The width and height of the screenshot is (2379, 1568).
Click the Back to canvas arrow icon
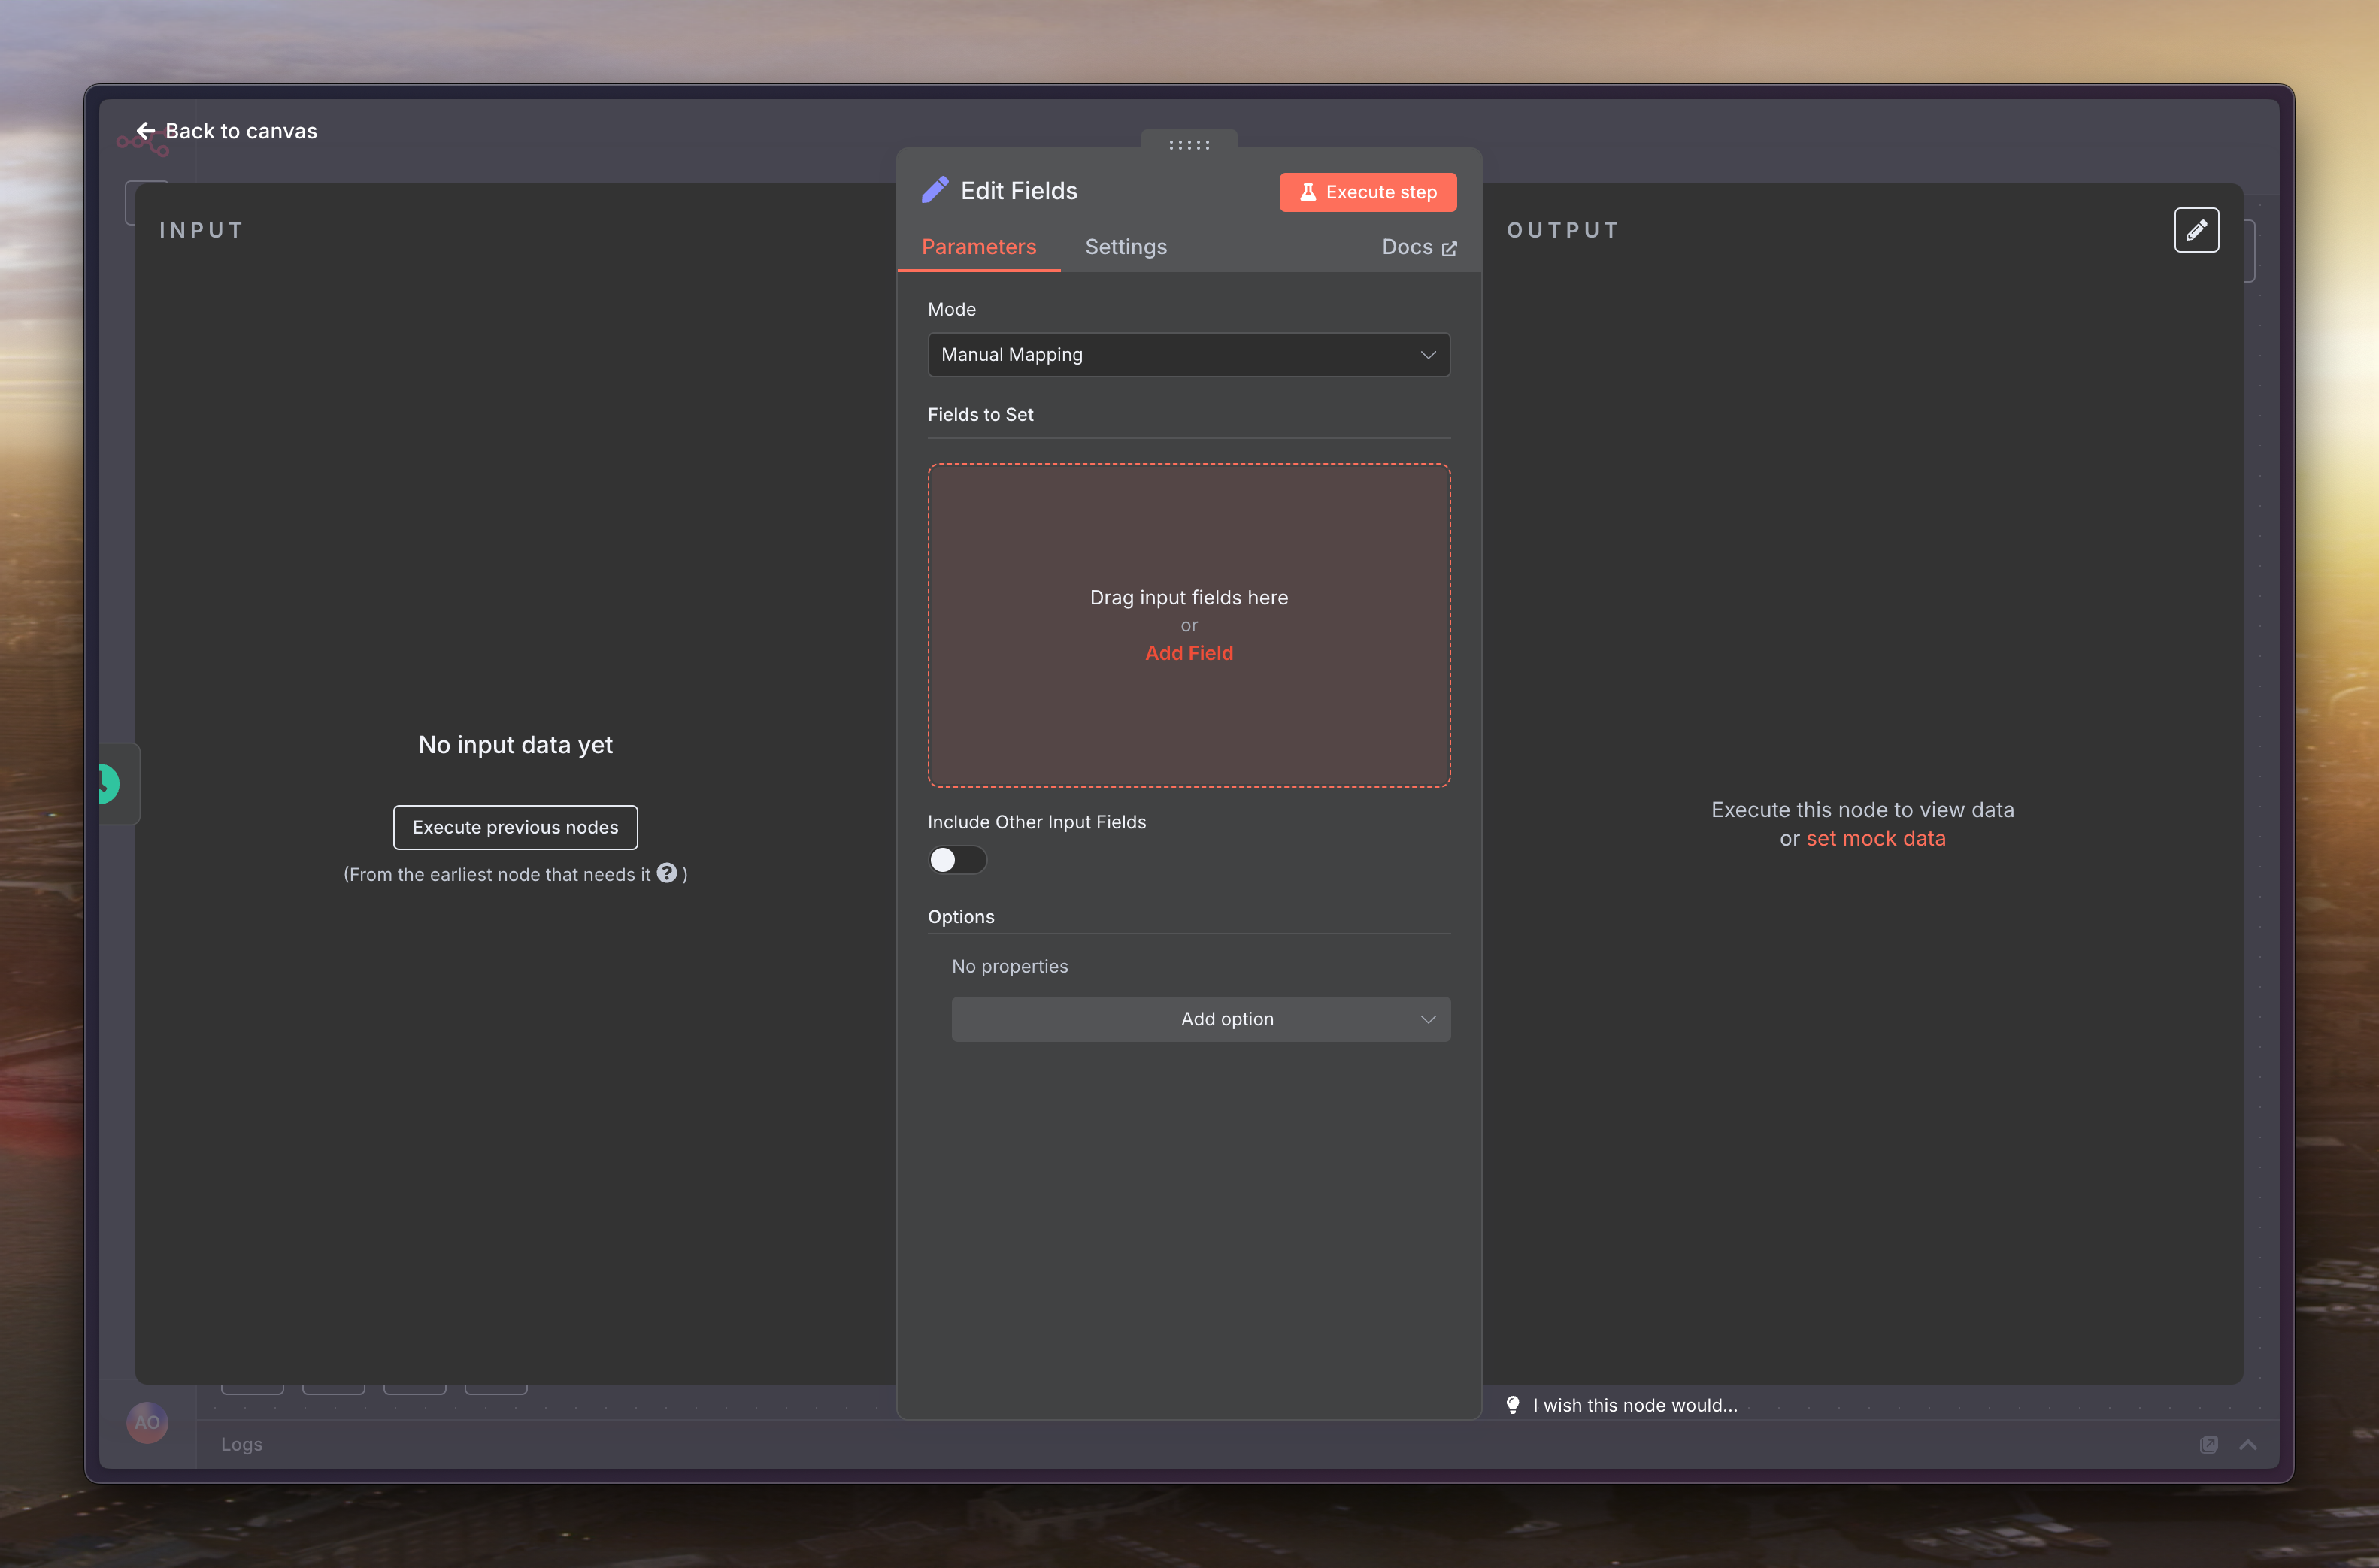[146, 131]
